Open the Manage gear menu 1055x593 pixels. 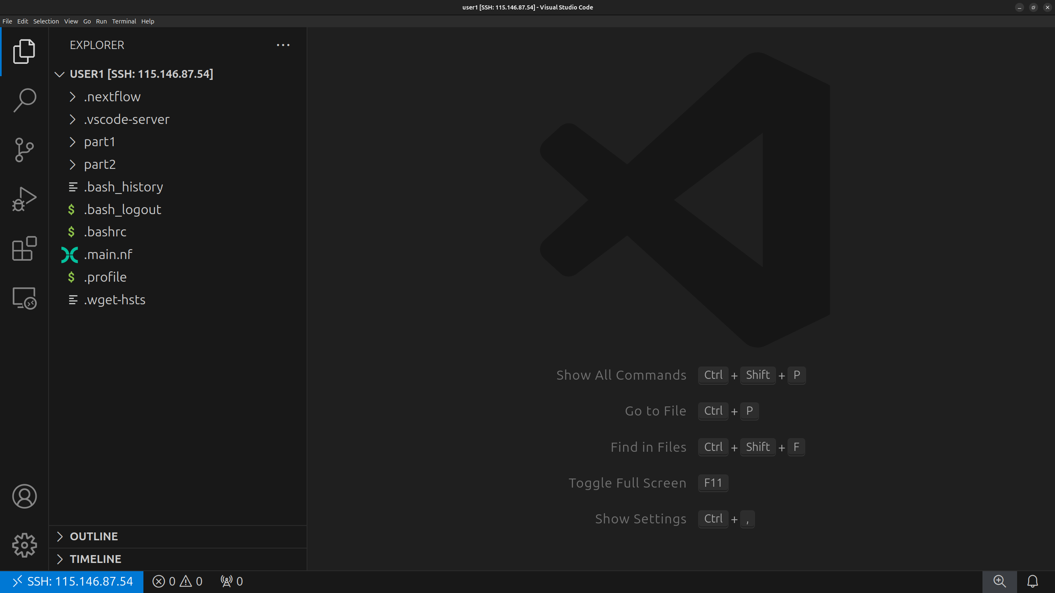click(x=24, y=545)
